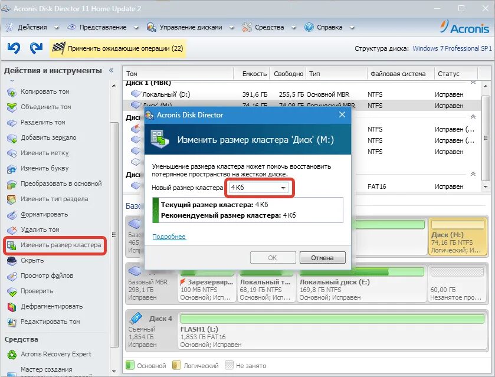Launch Acronis Recovery Expert tool
The image size is (495, 377).
56,354
